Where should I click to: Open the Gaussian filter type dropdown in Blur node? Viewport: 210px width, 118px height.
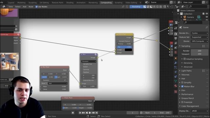[x=89, y=61]
